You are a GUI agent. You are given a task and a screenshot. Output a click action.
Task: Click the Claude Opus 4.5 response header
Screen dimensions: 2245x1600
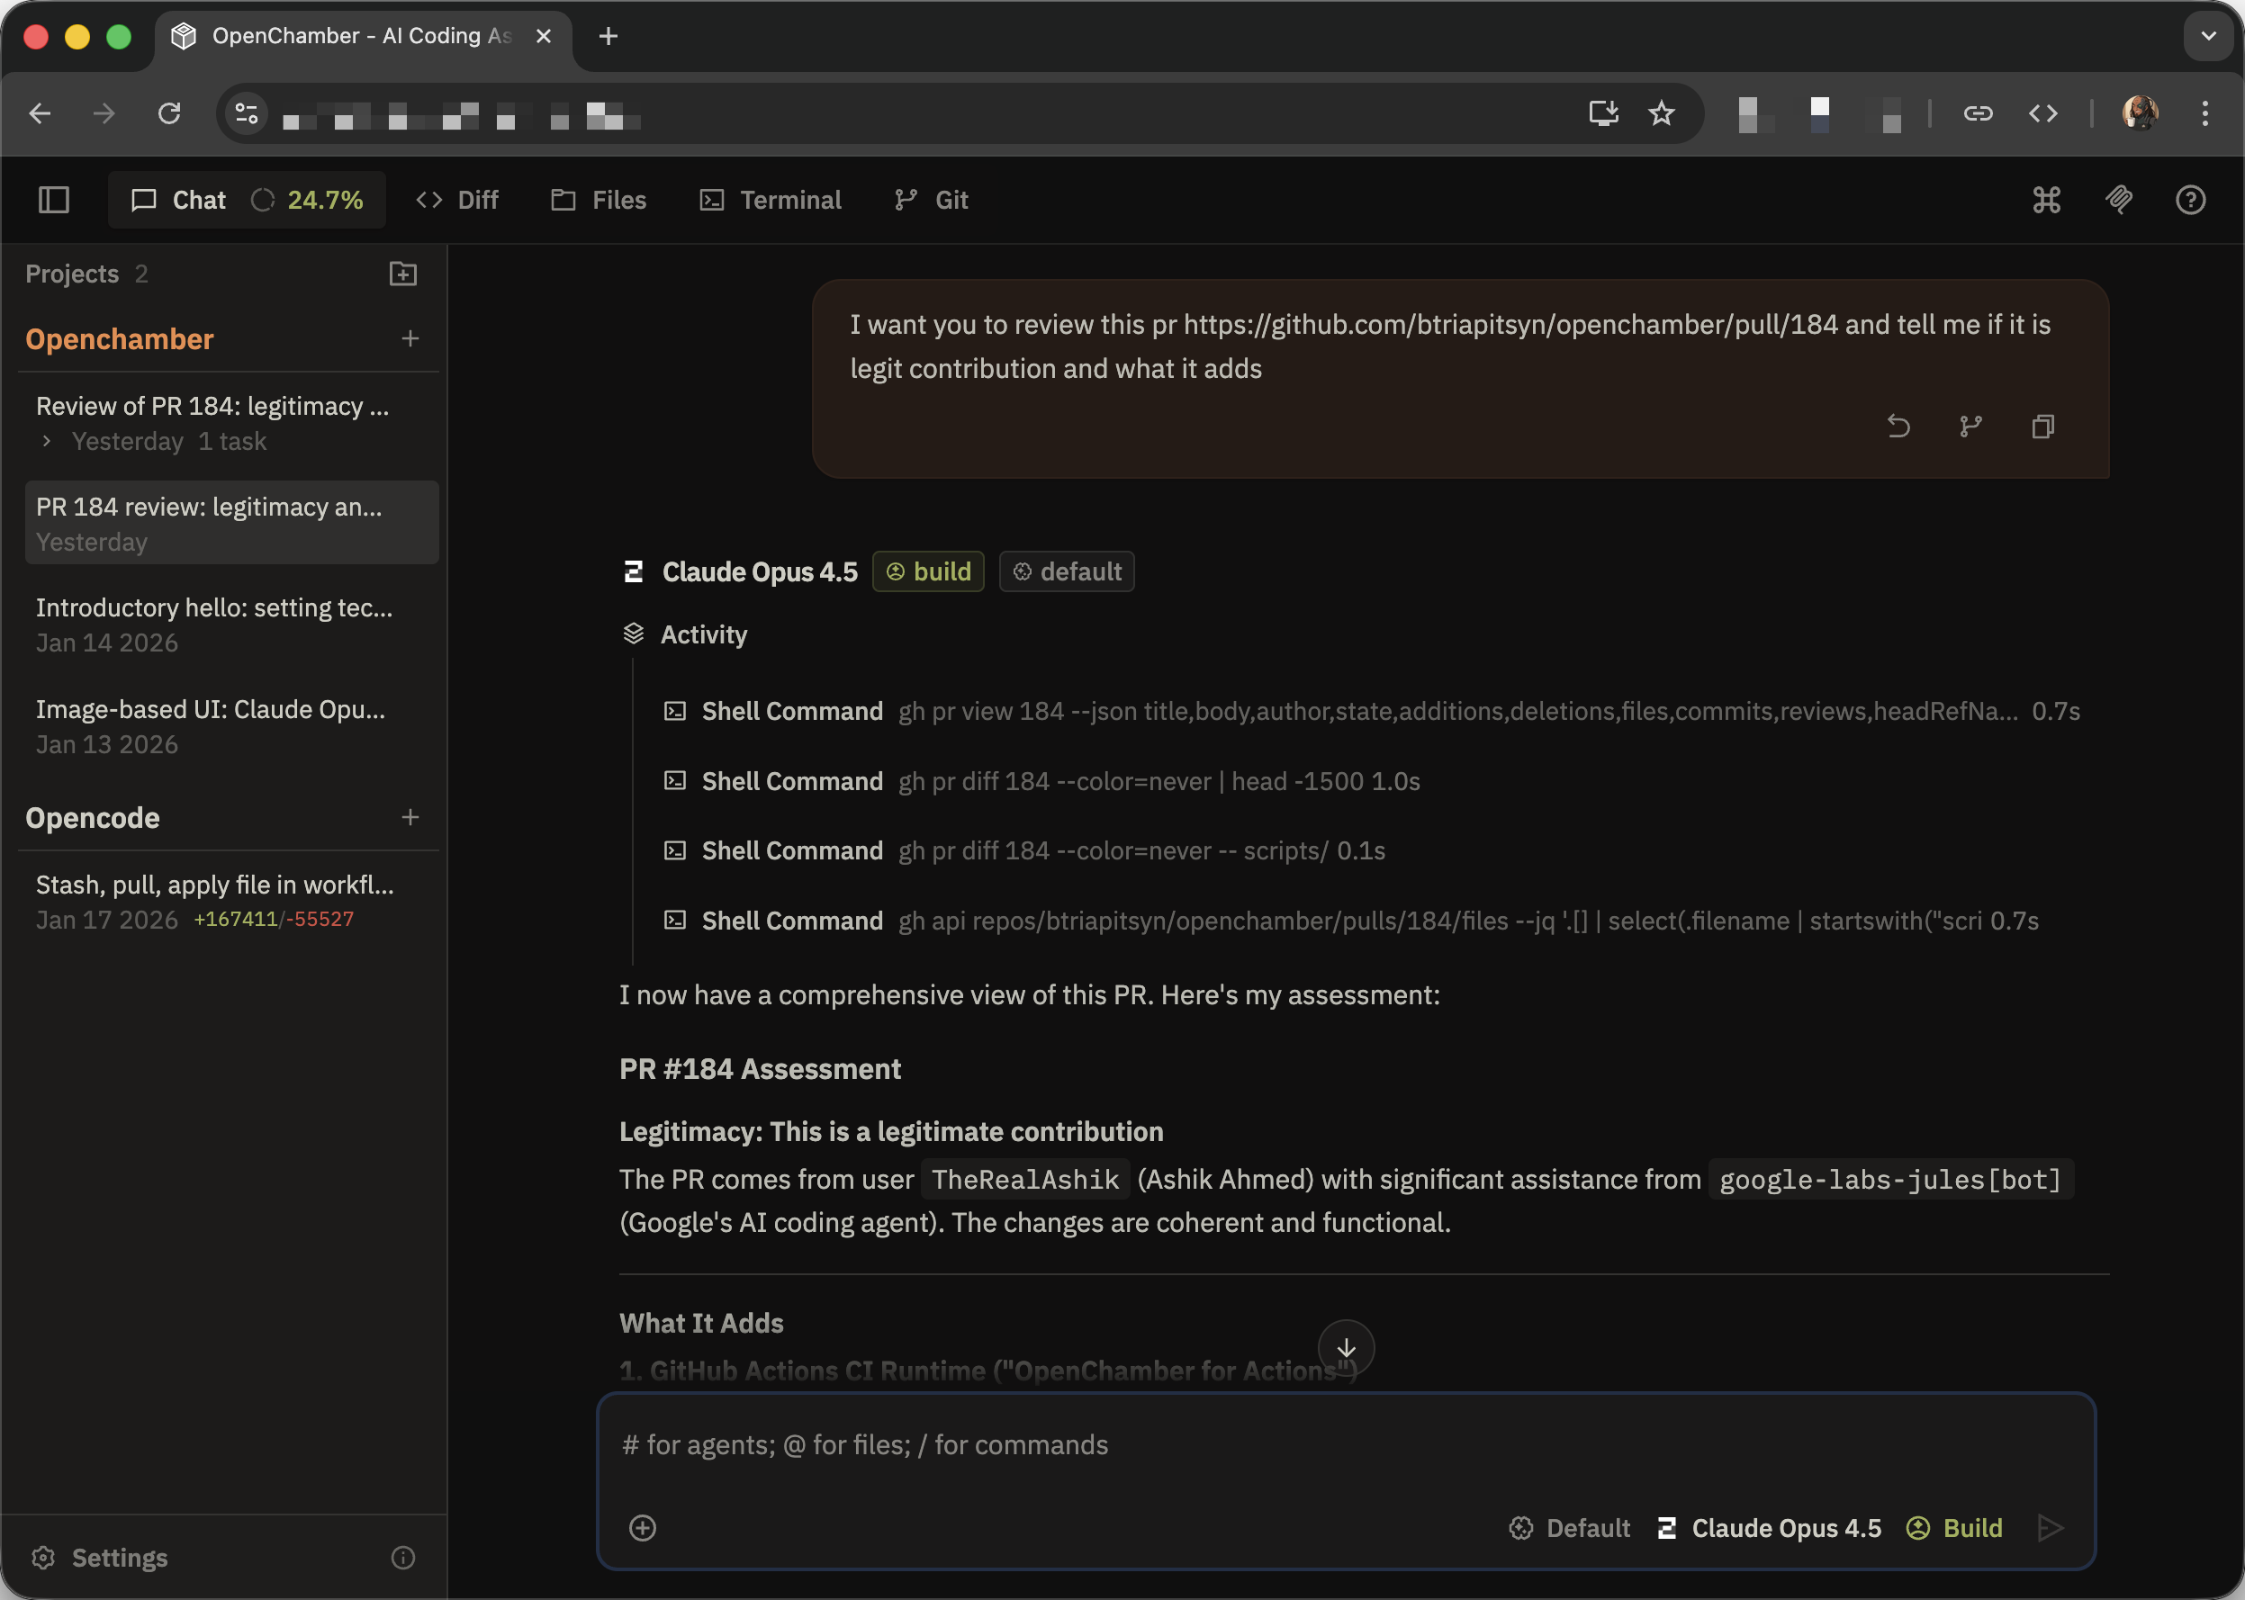click(760, 571)
